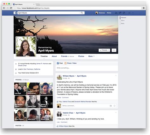
Task: Click Vanessa's profile picture in top bar
Action: [x=97, y=13]
